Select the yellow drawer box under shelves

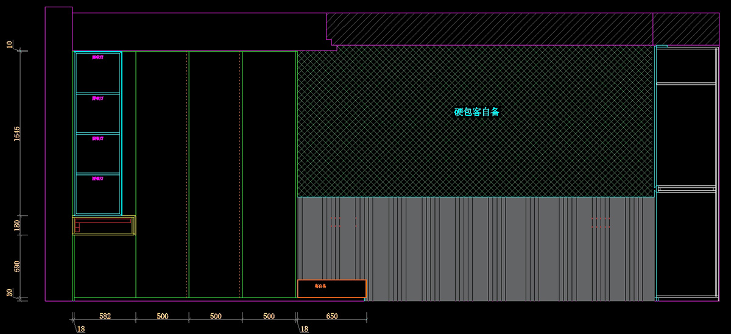[104, 226]
